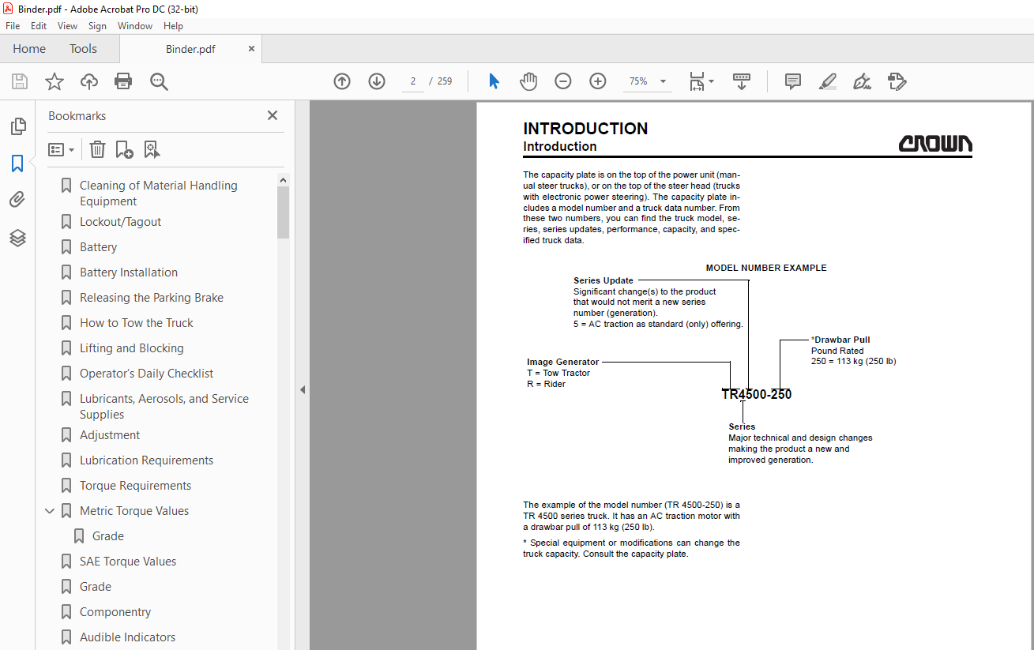Viewport: 1034px width, 650px height.
Task: Delete selected bookmark with trash icon
Action: (x=97, y=149)
